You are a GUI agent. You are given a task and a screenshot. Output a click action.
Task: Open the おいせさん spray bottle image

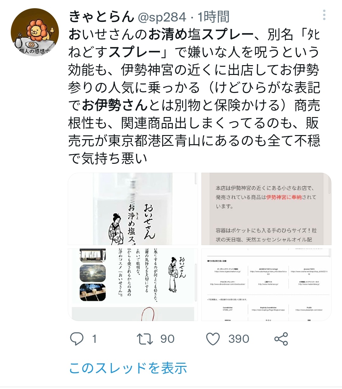pos(133,209)
